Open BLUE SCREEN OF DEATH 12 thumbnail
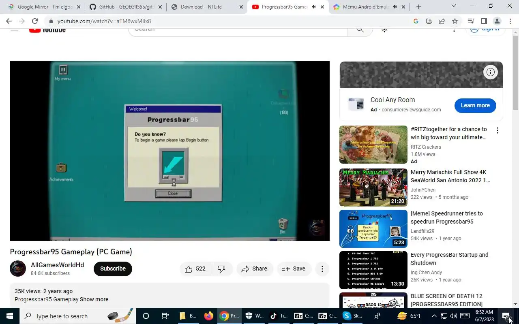The width and height of the screenshot is (519, 324). click(373, 300)
